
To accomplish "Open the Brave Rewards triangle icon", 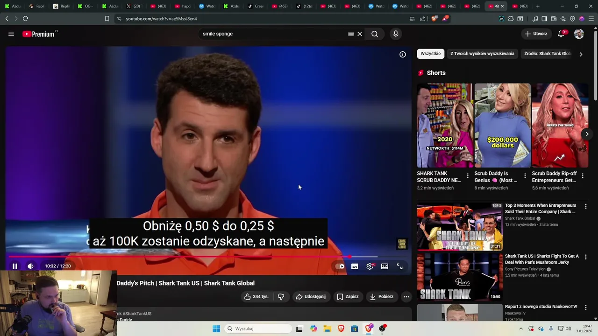I will 445,19.
